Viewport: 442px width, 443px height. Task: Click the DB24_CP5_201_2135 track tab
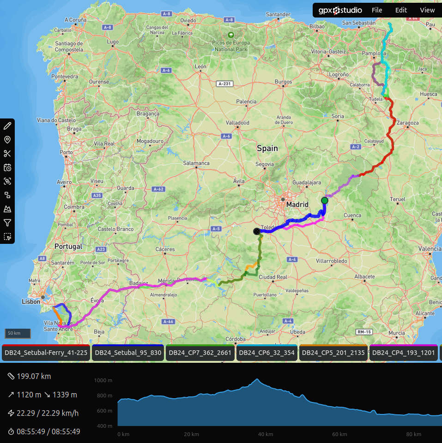click(333, 353)
